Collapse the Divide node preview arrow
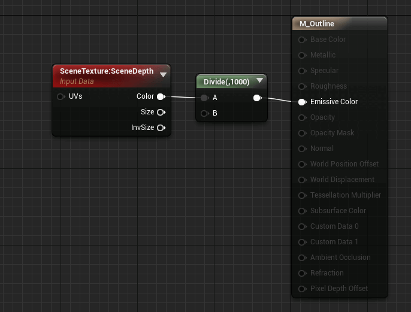The image size is (411, 312). point(259,81)
